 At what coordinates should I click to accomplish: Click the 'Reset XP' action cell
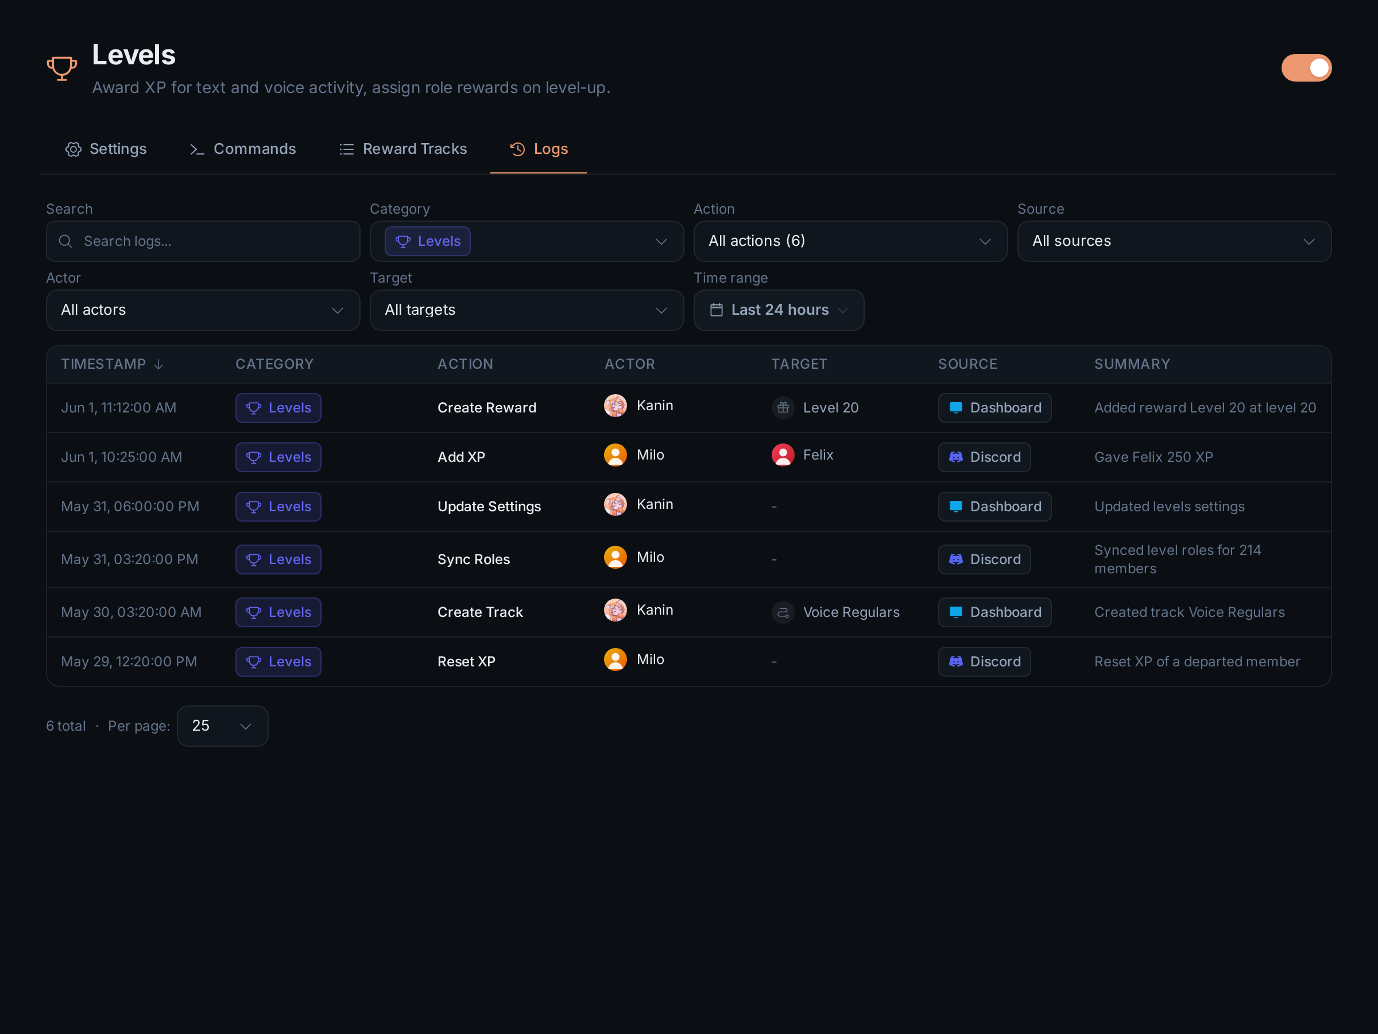[x=467, y=662]
